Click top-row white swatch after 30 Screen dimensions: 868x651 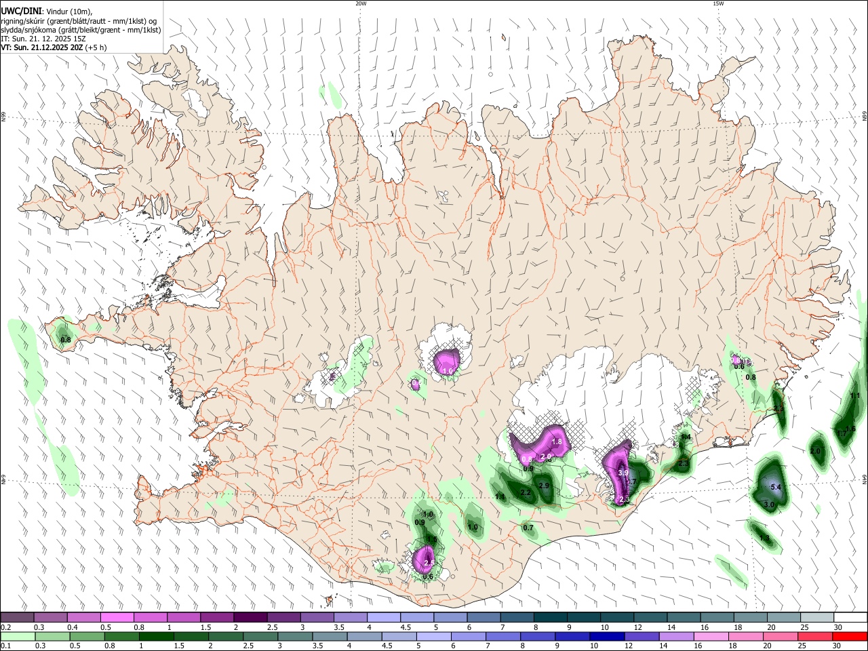850,618
